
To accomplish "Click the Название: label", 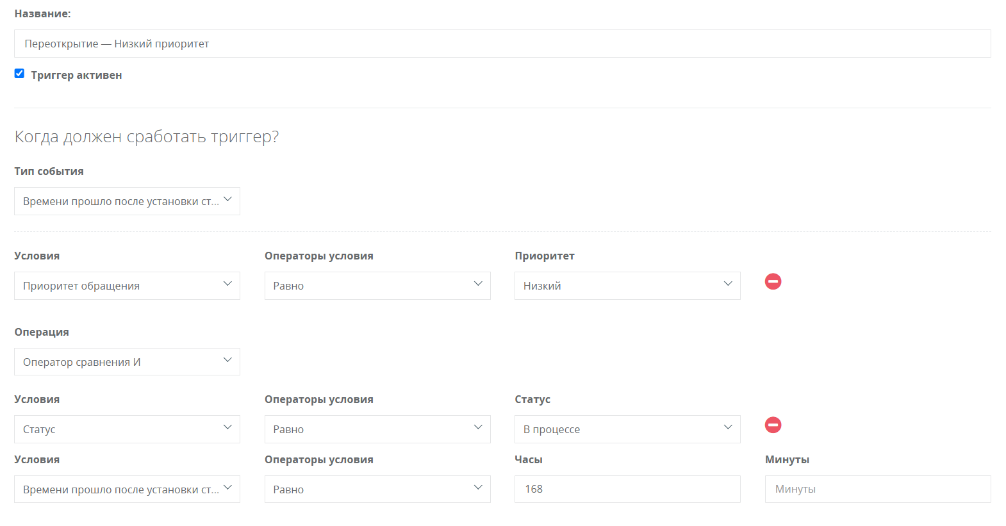I will (x=42, y=13).
